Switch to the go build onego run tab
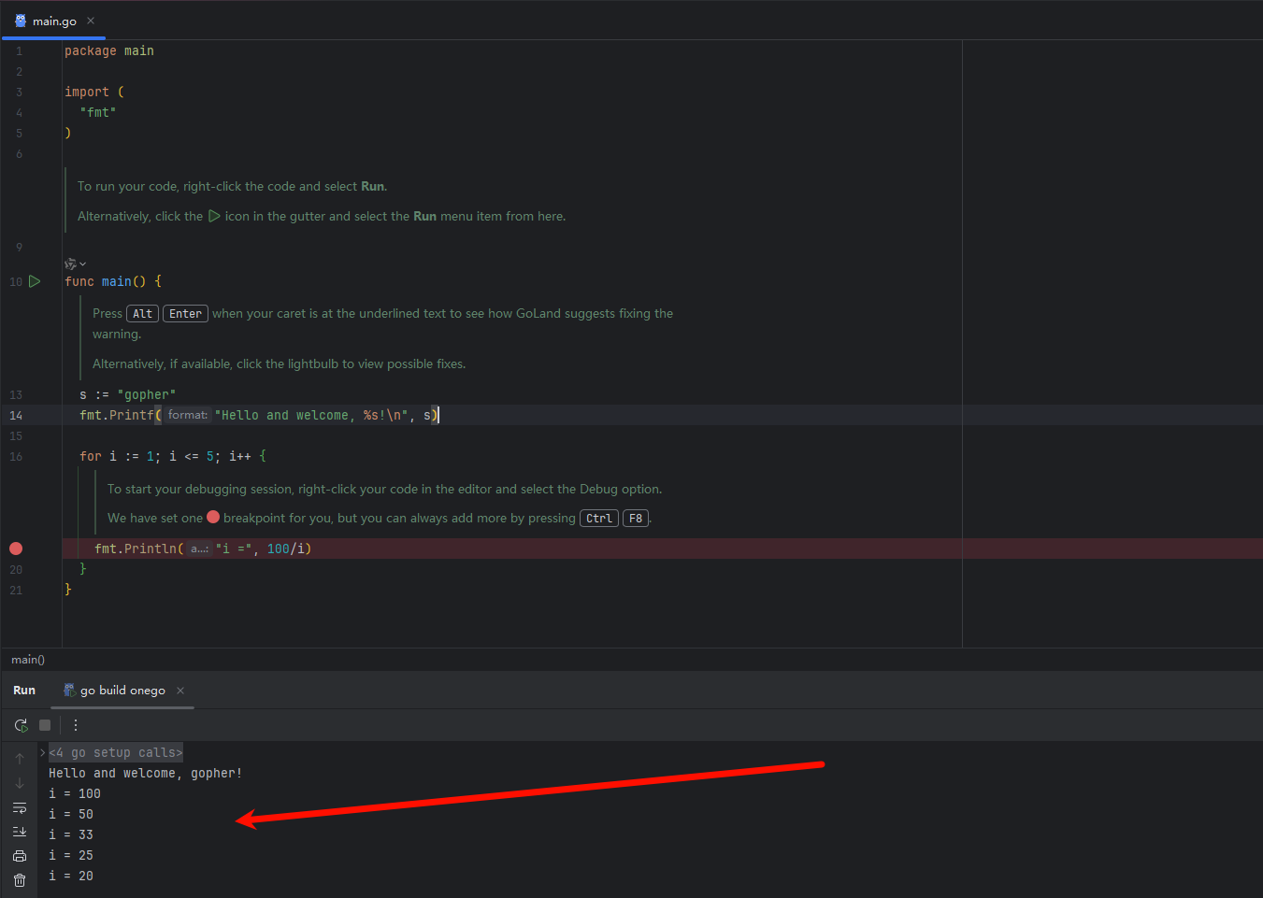1263x898 pixels. coord(122,691)
